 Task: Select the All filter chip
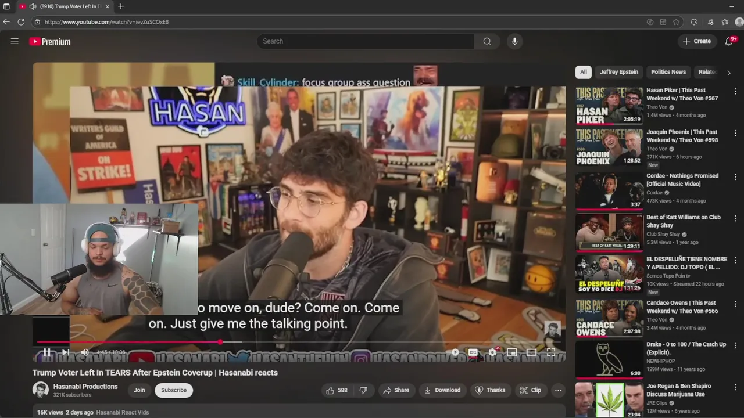click(584, 72)
